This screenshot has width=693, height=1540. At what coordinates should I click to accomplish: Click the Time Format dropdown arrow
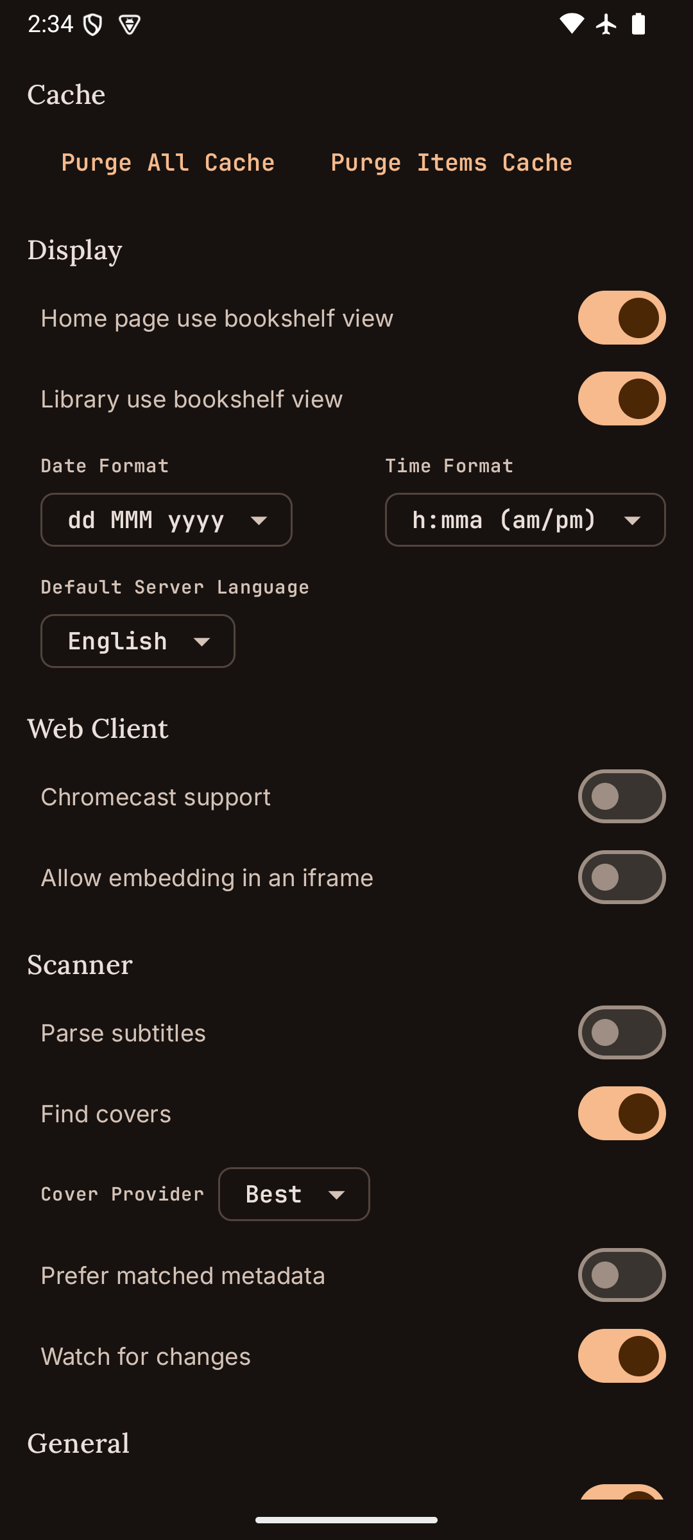633,520
